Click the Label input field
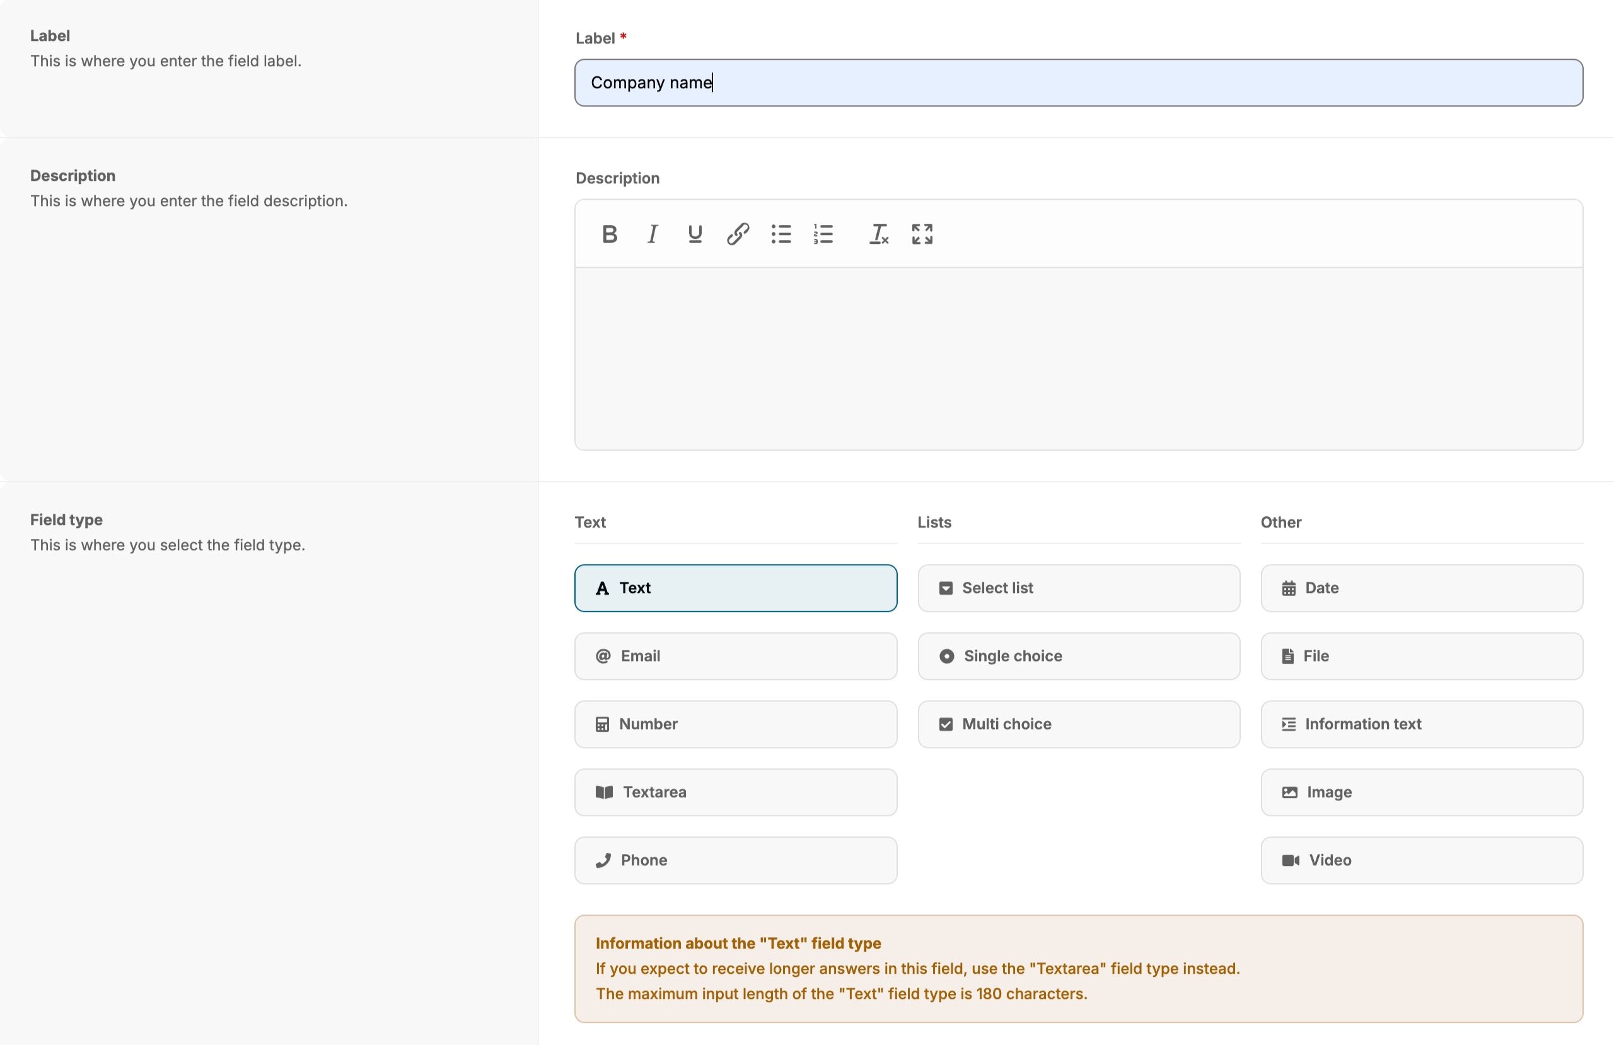 tap(1078, 83)
